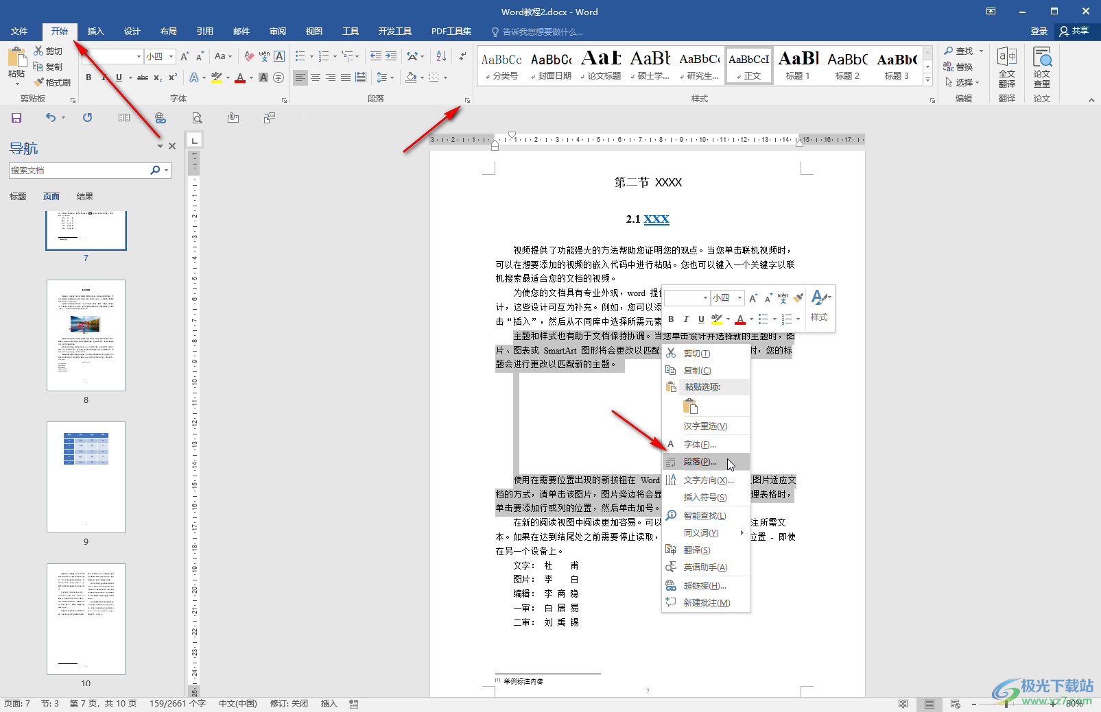Screen dimensions: 1101x712
Task: Toggle center alignment in paragraph group
Action: pos(316,77)
